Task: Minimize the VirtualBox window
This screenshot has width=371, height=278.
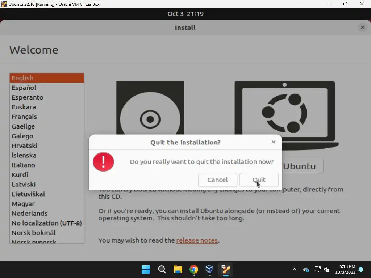Action: point(329,4)
